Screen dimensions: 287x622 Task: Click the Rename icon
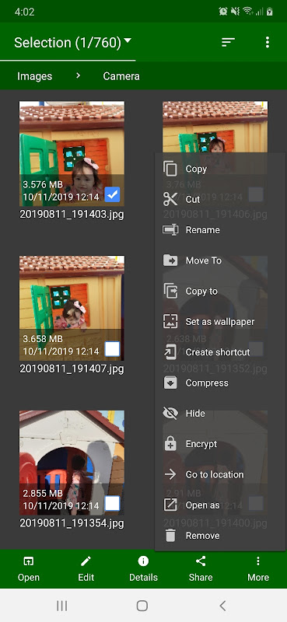(170, 229)
